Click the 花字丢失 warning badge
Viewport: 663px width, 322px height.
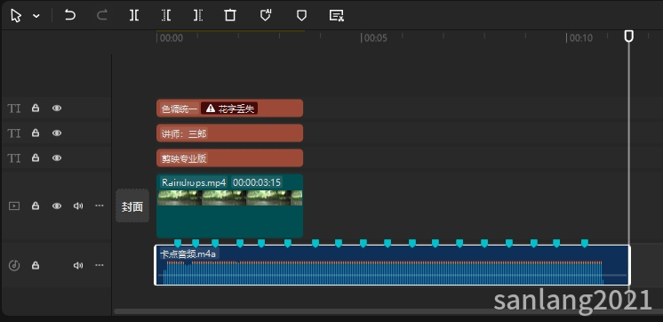click(x=229, y=109)
